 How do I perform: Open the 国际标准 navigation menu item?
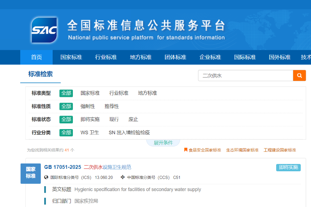click(x=245, y=57)
